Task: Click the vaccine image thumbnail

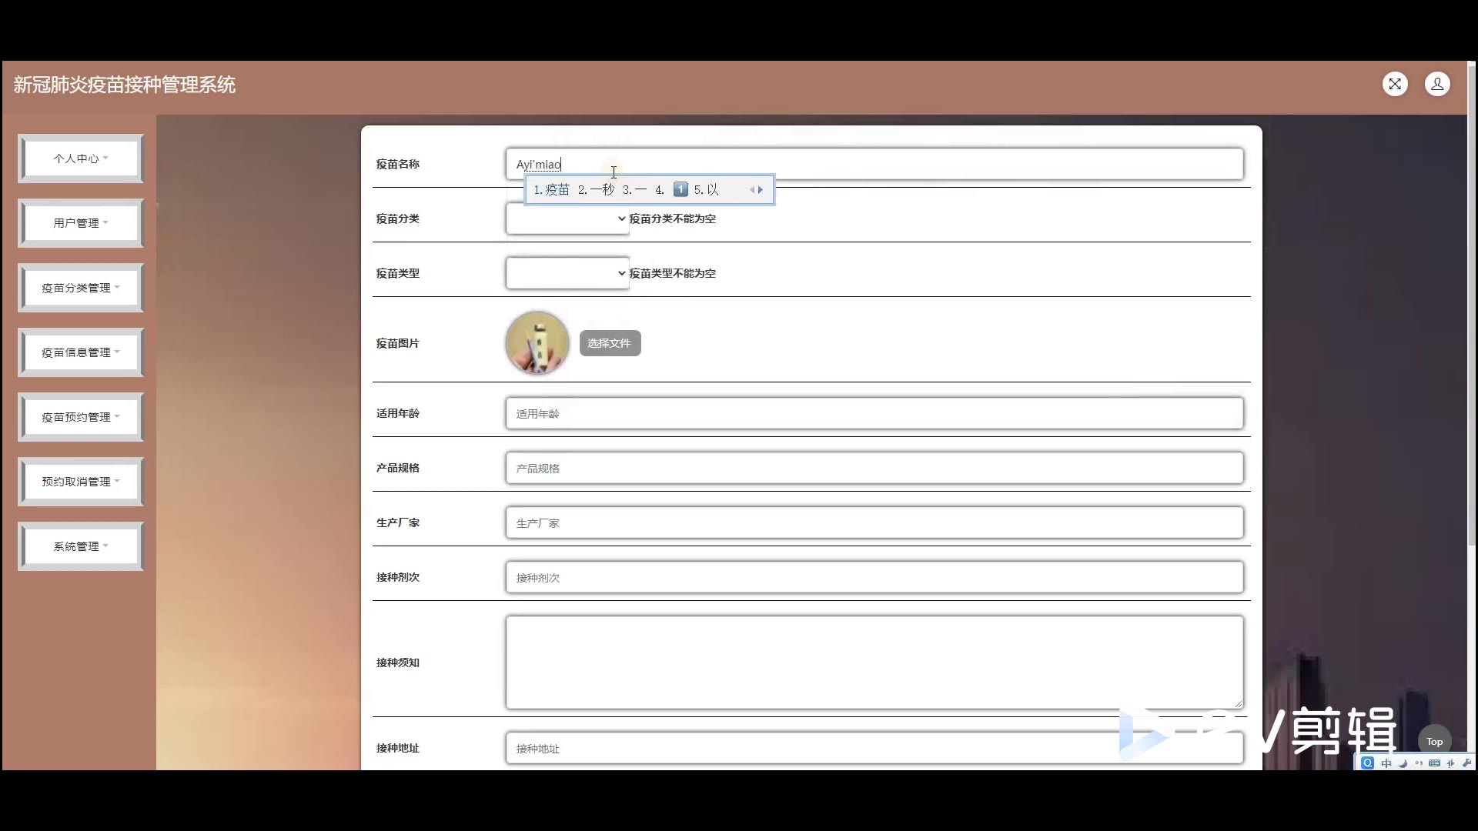Action: tap(537, 342)
